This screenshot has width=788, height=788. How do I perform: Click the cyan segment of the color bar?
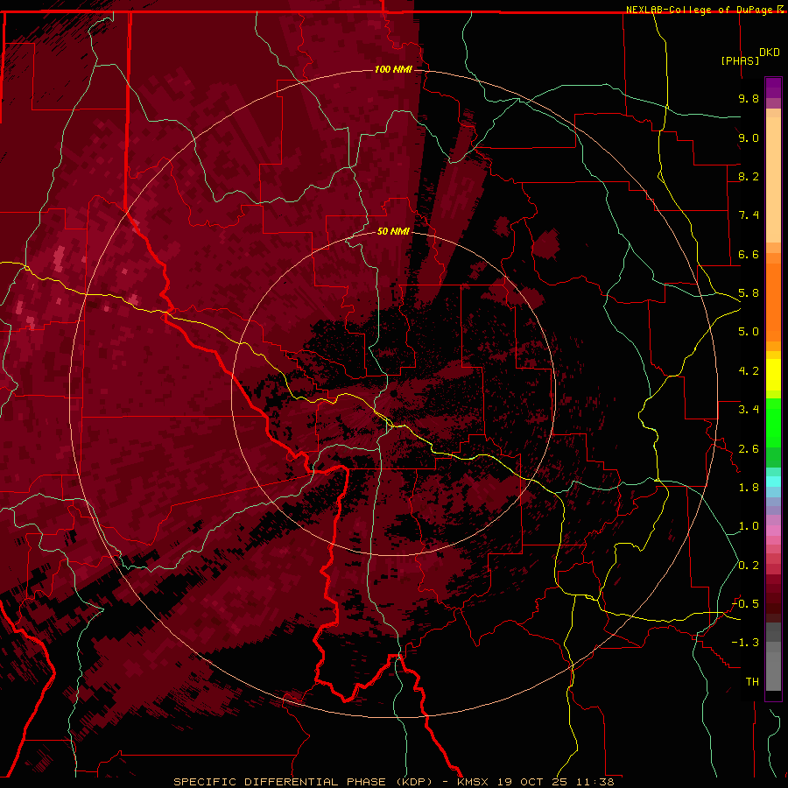click(x=773, y=482)
